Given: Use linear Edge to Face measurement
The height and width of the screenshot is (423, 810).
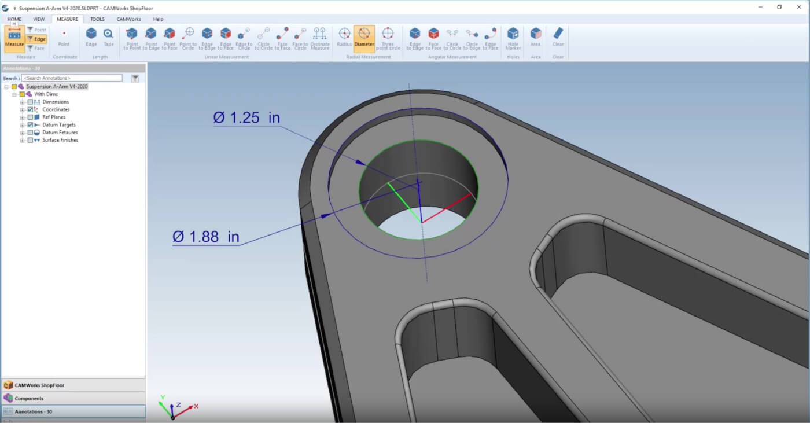Looking at the screenshot, I should 226,39.
